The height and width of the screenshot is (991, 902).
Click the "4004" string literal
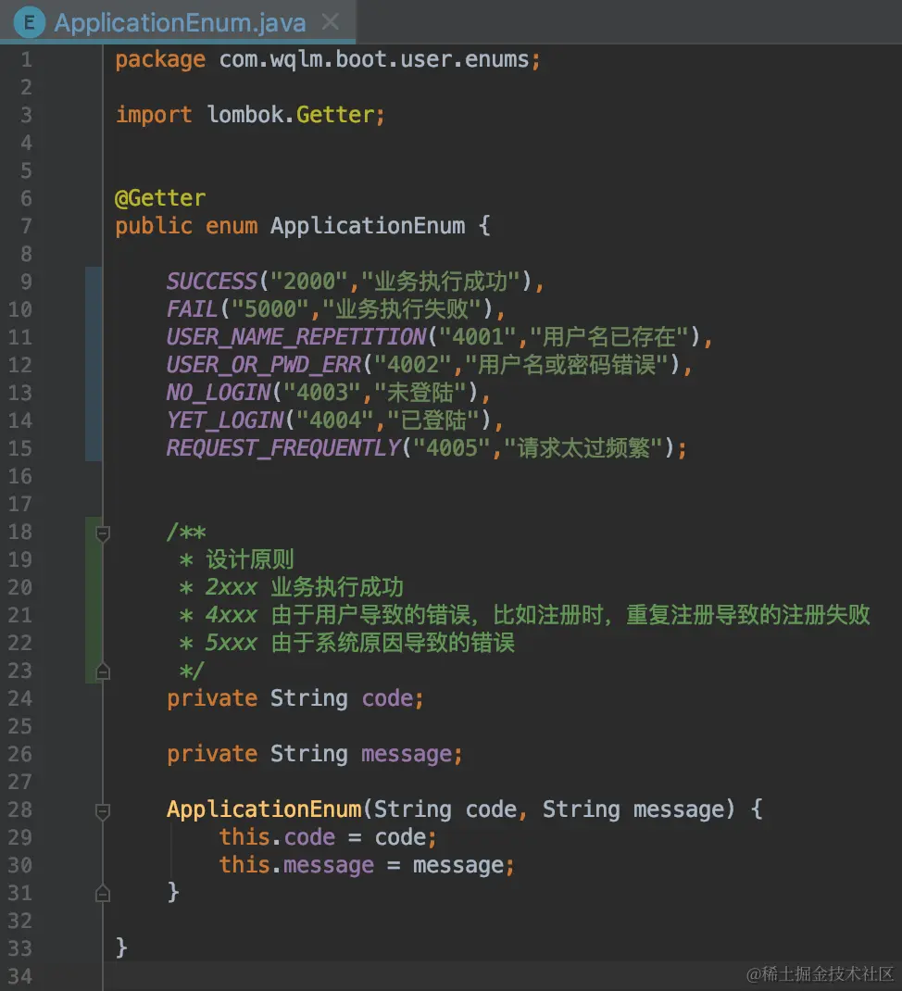335,420
